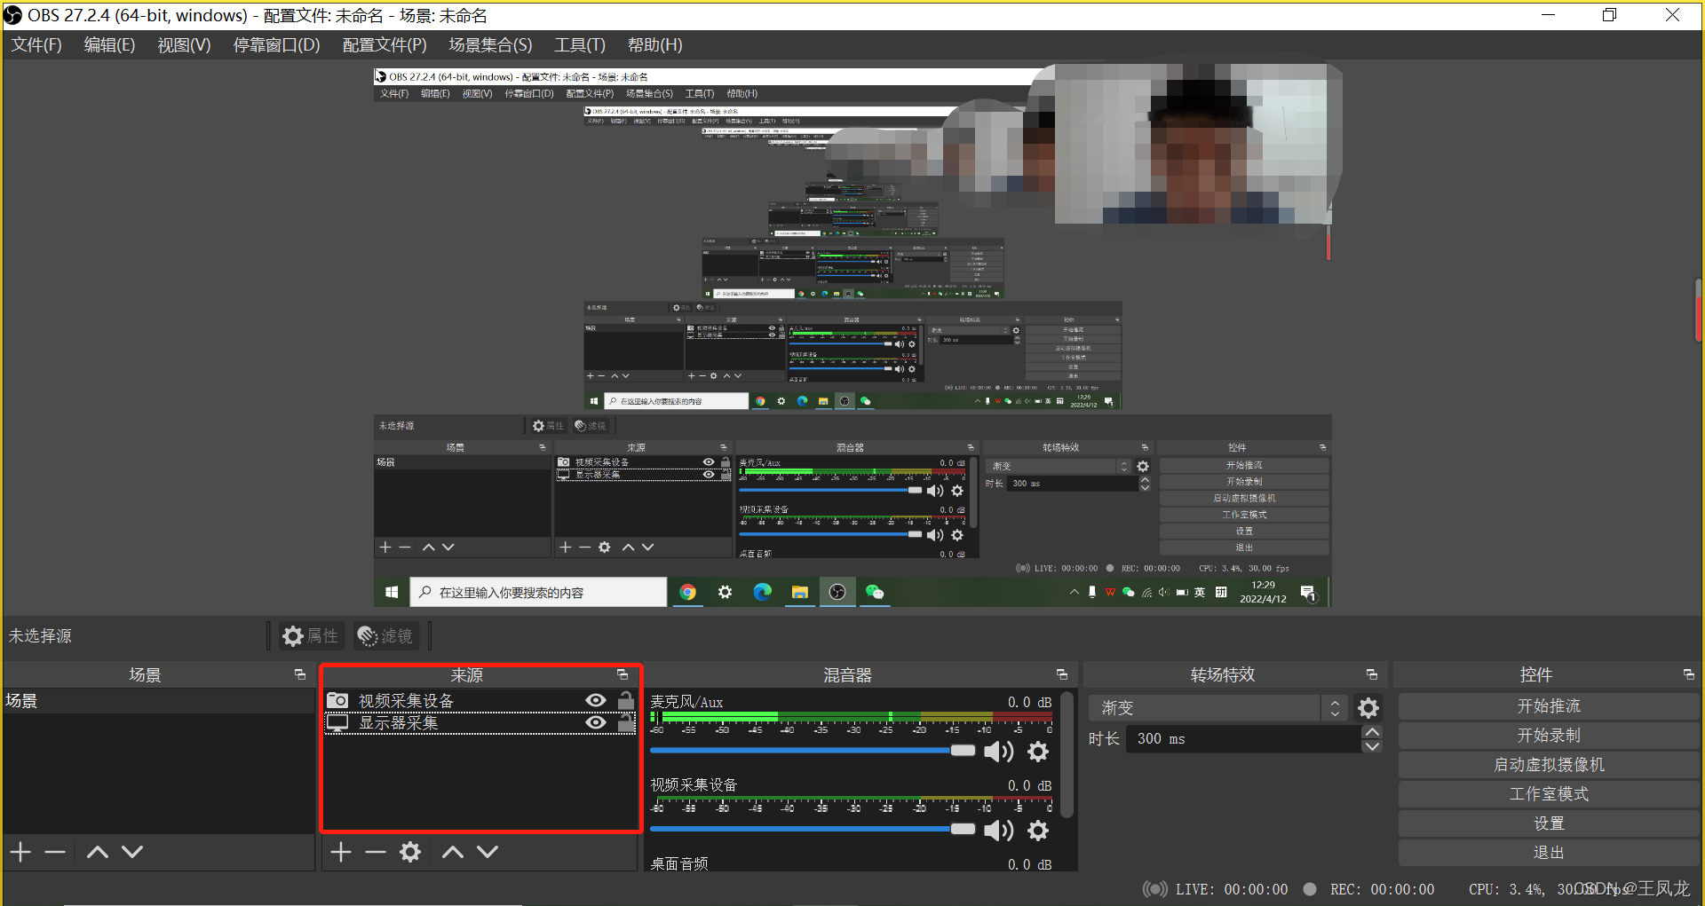This screenshot has height=906, width=1705.
Task: Click 开始录制 to start recording
Action: pos(1548,736)
